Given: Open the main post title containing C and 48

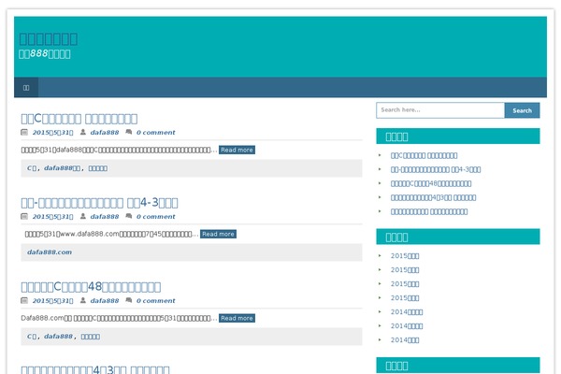Looking at the screenshot, I should coord(91,287).
